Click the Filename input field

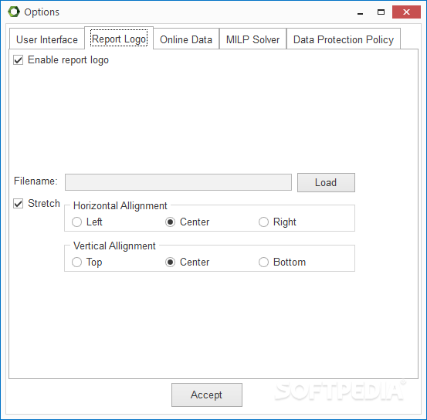(178, 182)
